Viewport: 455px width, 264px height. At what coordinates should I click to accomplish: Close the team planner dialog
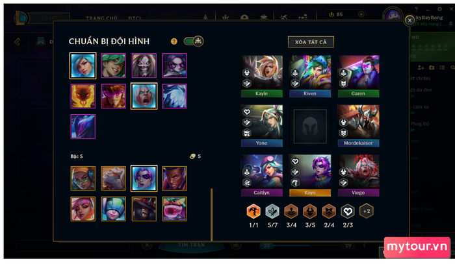click(x=409, y=20)
